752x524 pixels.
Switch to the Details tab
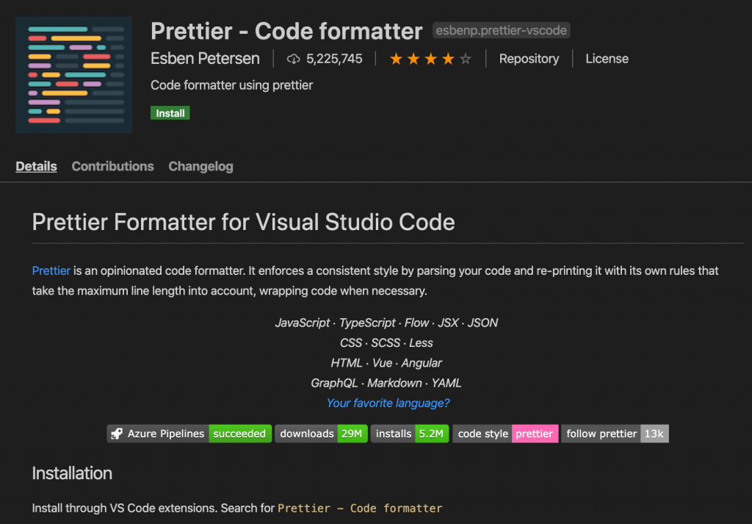point(37,166)
